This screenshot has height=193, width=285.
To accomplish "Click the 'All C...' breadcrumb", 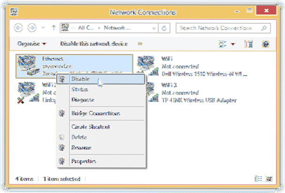I will pyautogui.click(x=86, y=28).
